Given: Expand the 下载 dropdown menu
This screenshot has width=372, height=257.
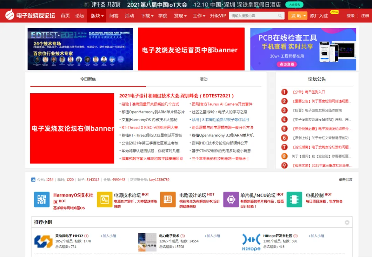Looking at the screenshot, I should pyautogui.click(x=147, y=15).
